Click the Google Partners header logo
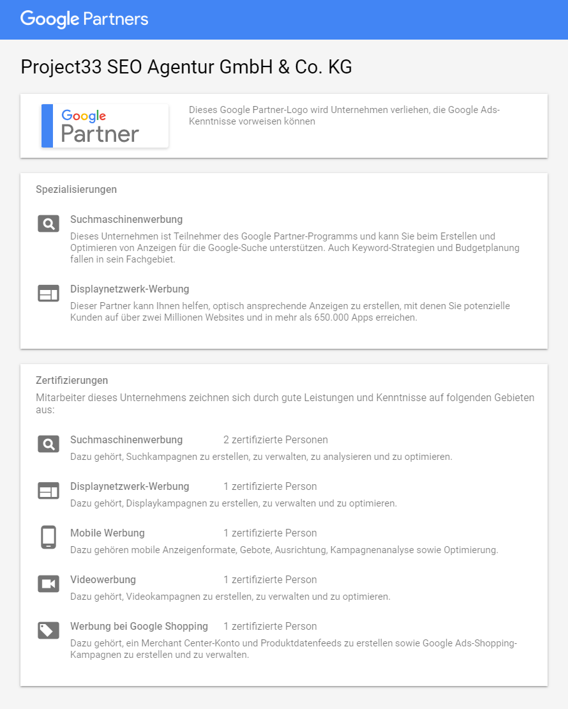Screen dimensions: 568x709 click(84, 19)
